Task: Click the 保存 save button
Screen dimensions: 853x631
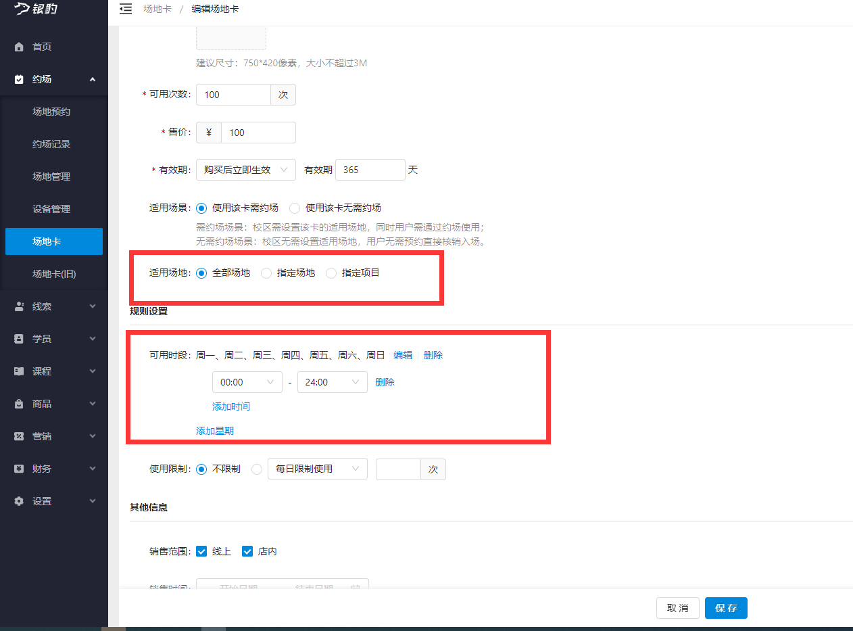Action: click(x=726, y=607)
